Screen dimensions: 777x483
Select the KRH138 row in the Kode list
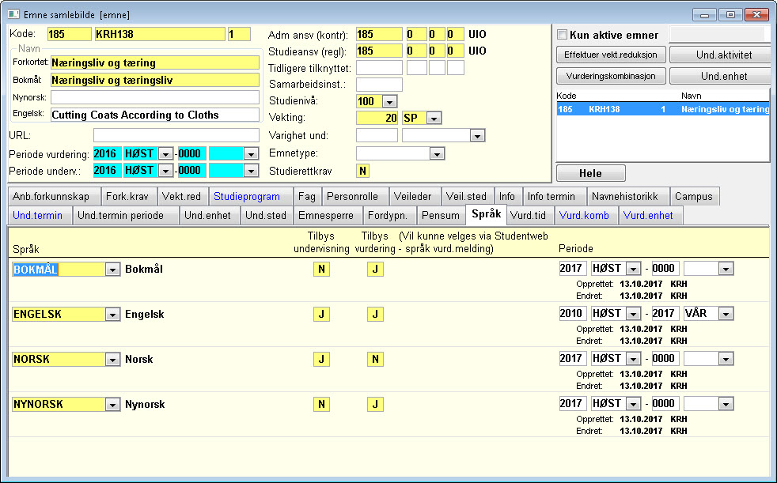pyautogui.click(x=663, y=109)
